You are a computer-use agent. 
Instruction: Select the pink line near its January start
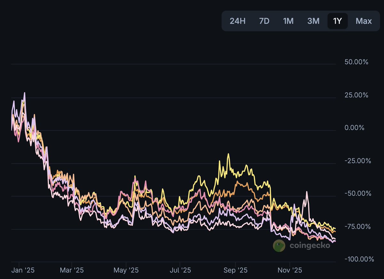(18, 134)
